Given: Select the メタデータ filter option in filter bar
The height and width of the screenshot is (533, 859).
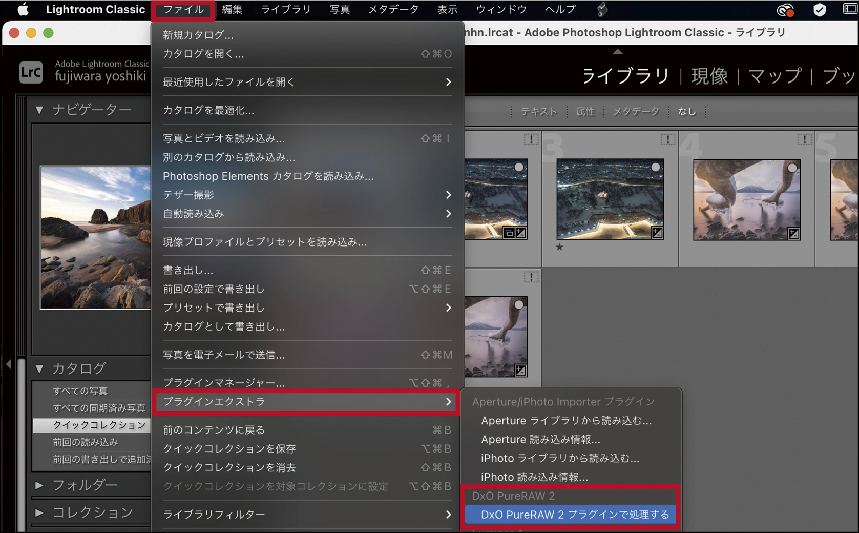Looking at the screenshot, I should (x=636, y=112).
